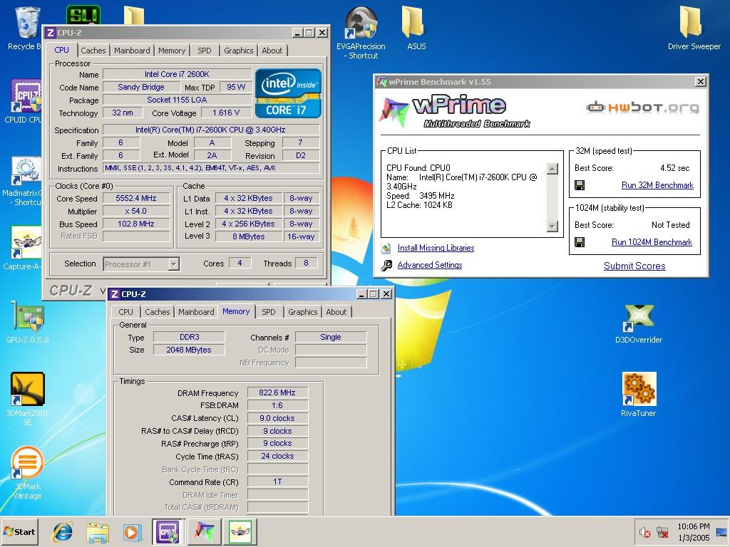Switch to Caches tab in top CPU-Z
The image size is (730, 547).
click(93, 51)
